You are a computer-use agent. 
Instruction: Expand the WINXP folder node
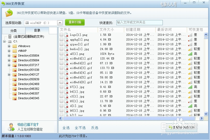[9, 51]
